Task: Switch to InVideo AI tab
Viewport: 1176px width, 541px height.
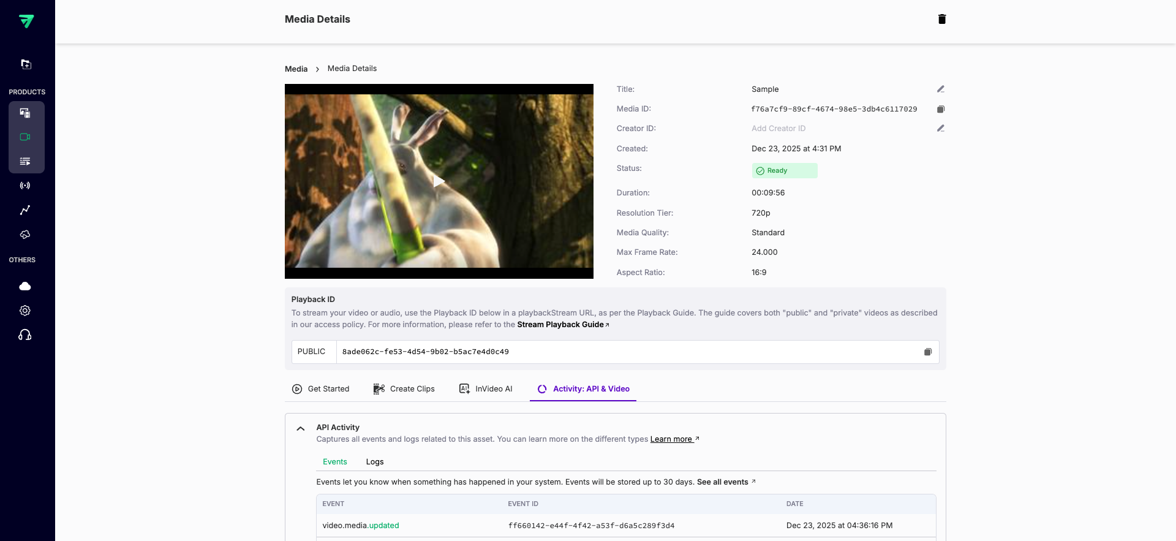Action: coord(486,389)
